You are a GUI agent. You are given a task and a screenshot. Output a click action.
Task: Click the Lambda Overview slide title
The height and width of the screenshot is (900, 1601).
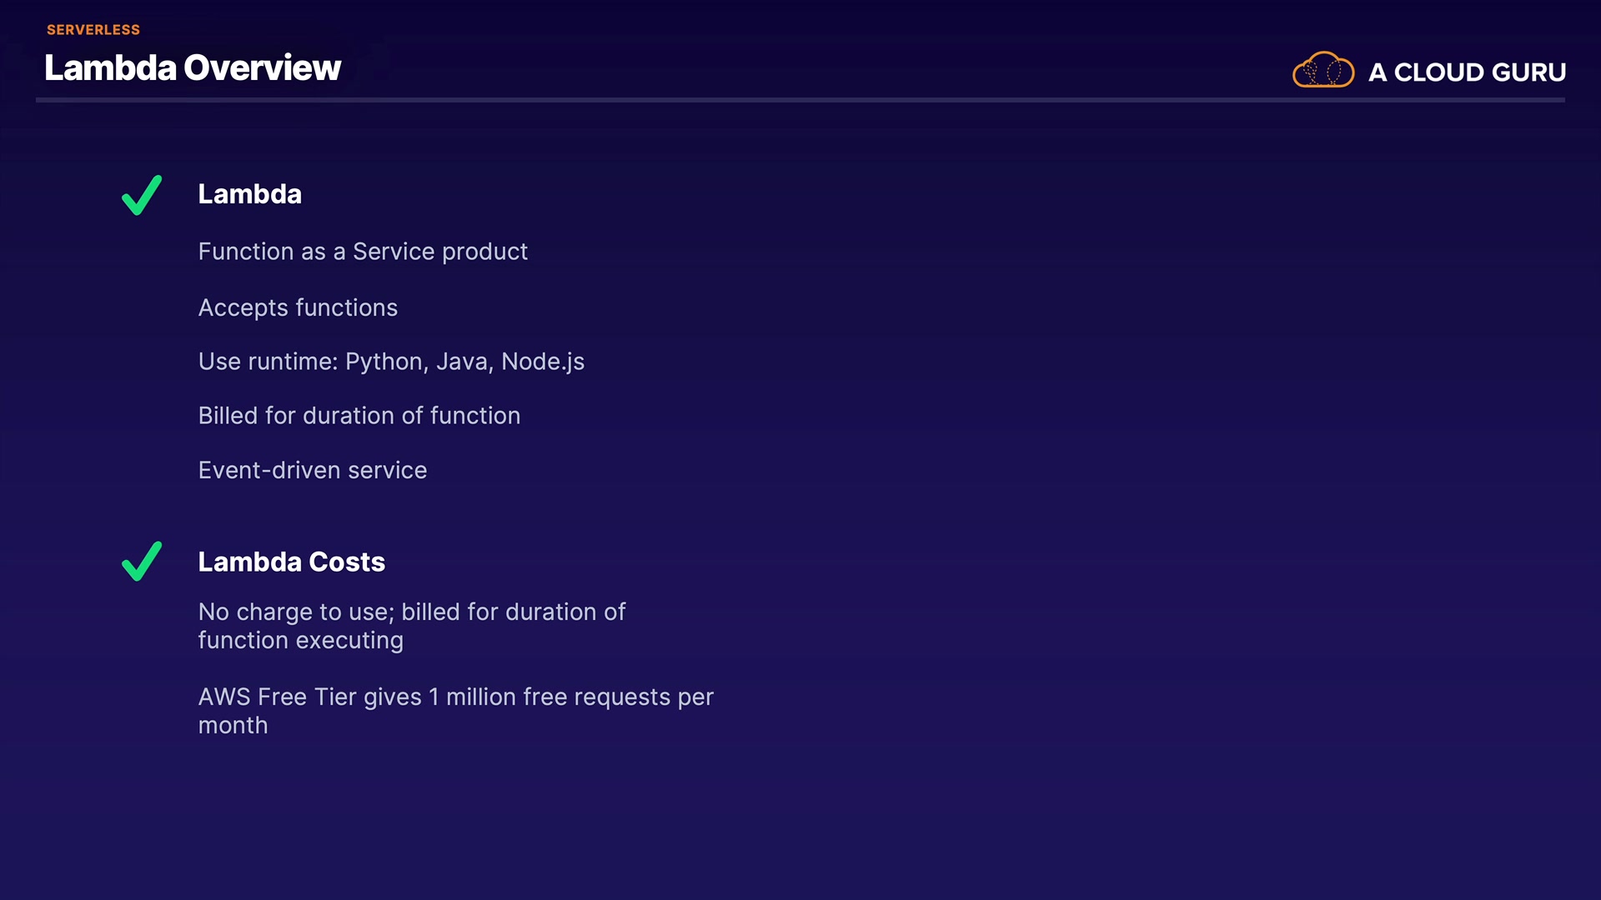pyautogui.click(x=193, y=67)
